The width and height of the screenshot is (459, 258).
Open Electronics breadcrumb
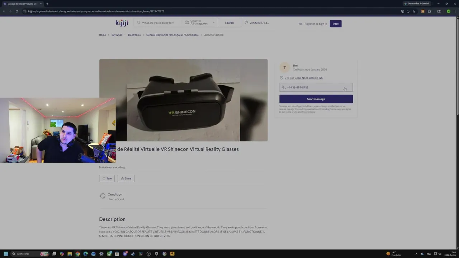(134, 35)
